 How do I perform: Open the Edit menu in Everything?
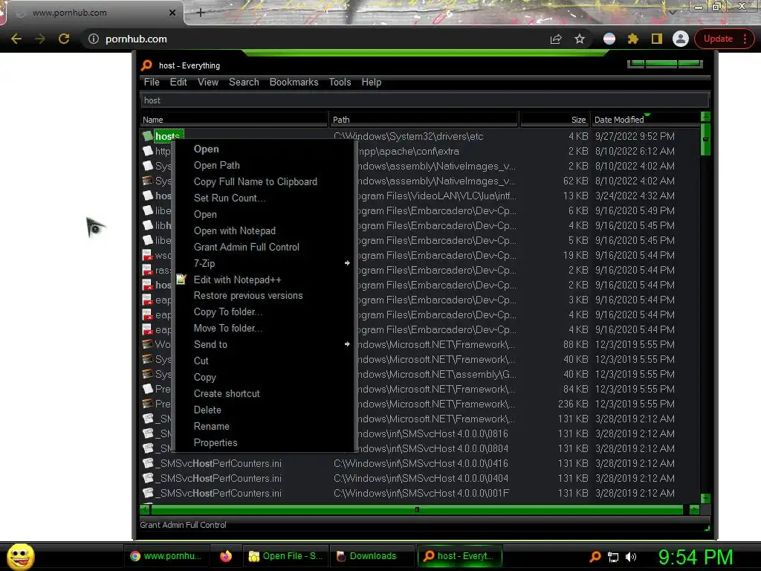178,82
